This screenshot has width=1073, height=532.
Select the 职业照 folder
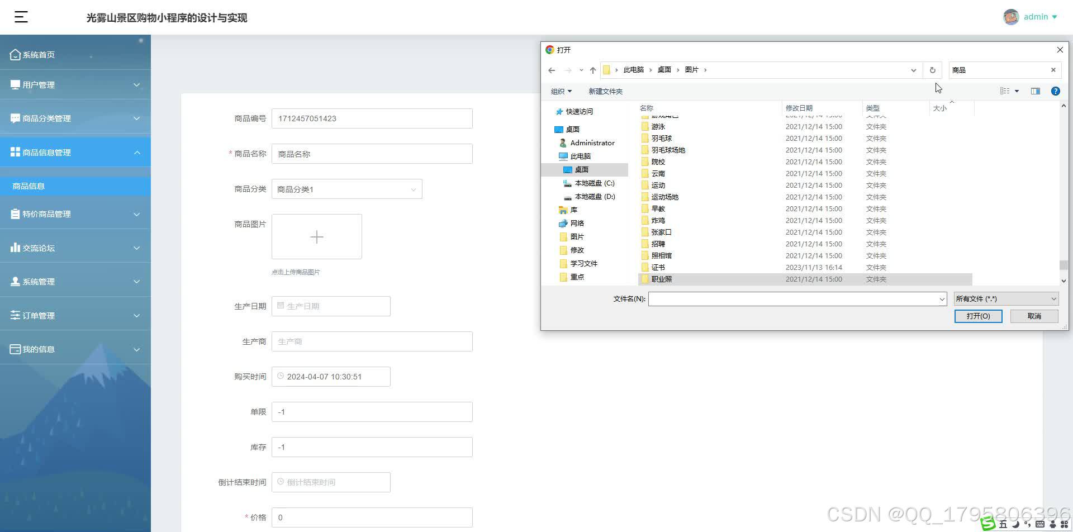click(805, 279)
